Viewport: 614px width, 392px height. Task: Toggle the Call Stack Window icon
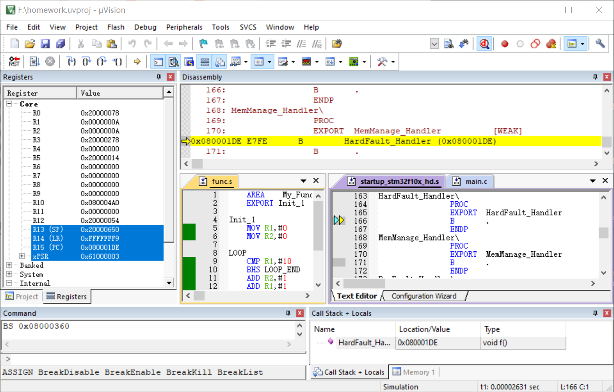pos(220,62)
